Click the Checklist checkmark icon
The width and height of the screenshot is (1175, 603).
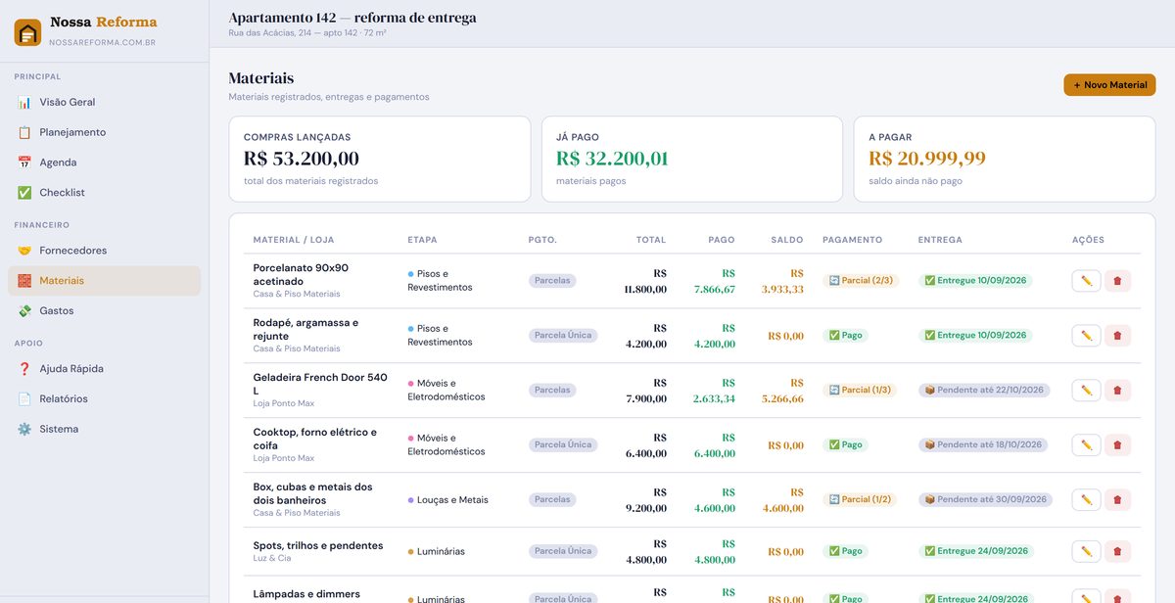click(24, 193)
